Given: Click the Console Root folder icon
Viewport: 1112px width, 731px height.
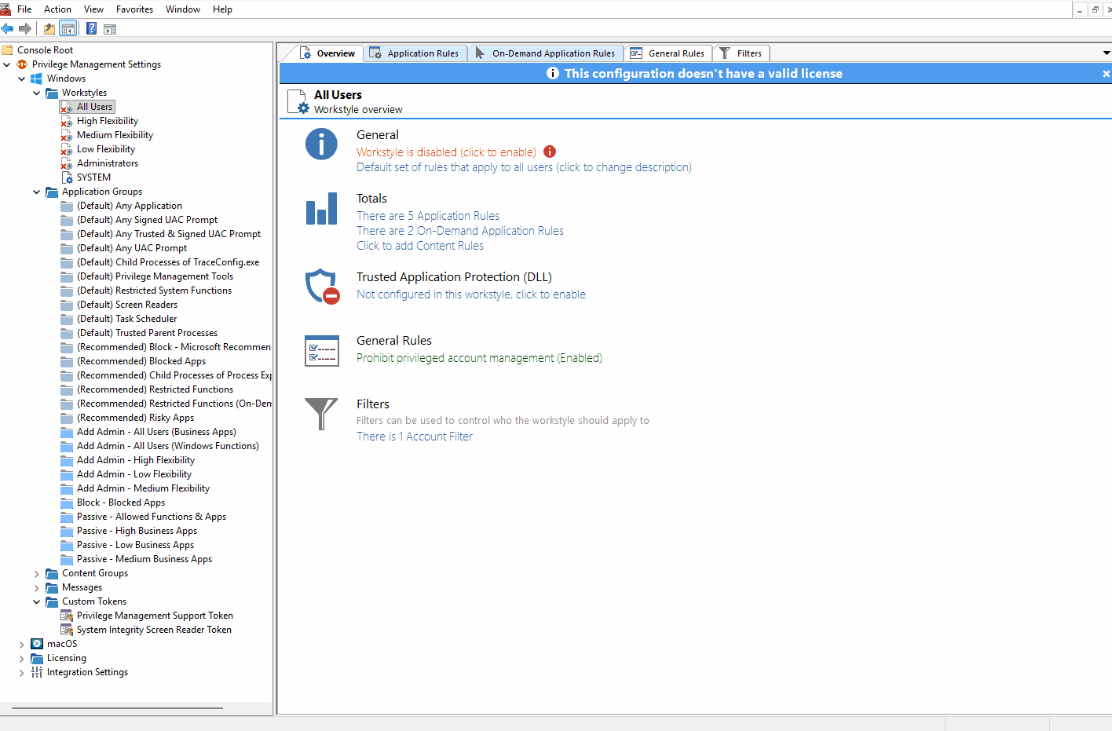Looking at the screenshot, I should click(x=7, y=50).
